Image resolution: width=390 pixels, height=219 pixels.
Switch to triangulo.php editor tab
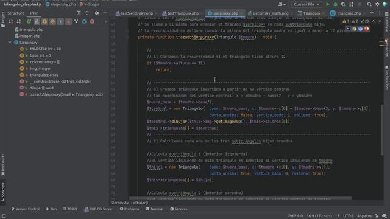click(x=348, y=13)
